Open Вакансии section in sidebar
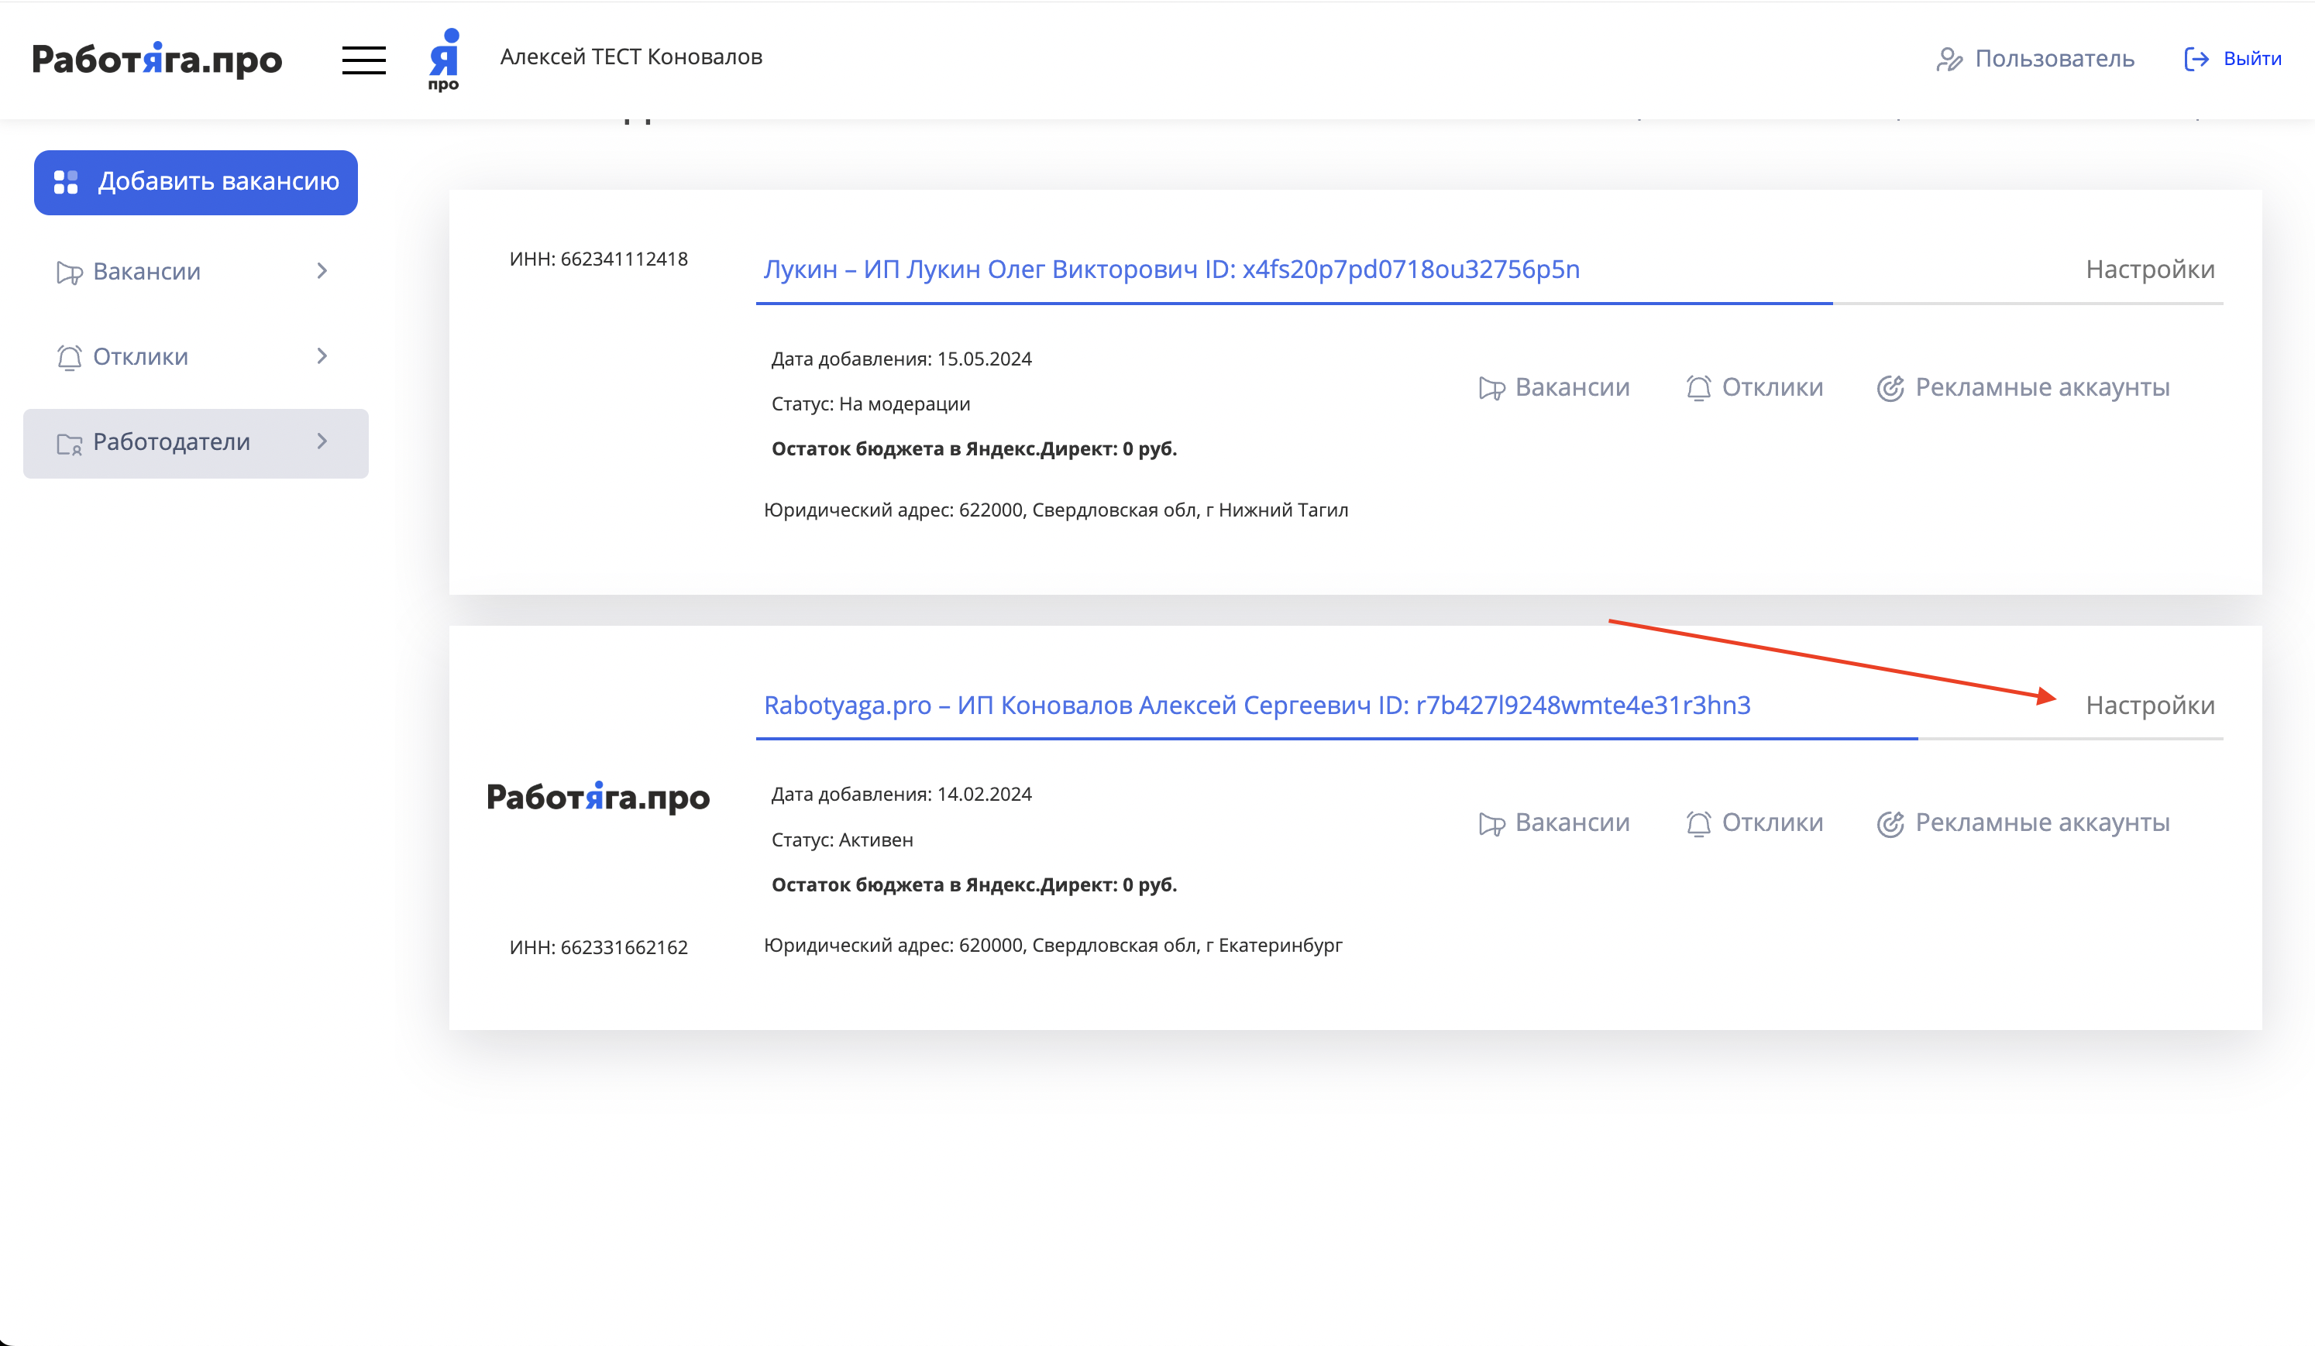 (196, 272)
